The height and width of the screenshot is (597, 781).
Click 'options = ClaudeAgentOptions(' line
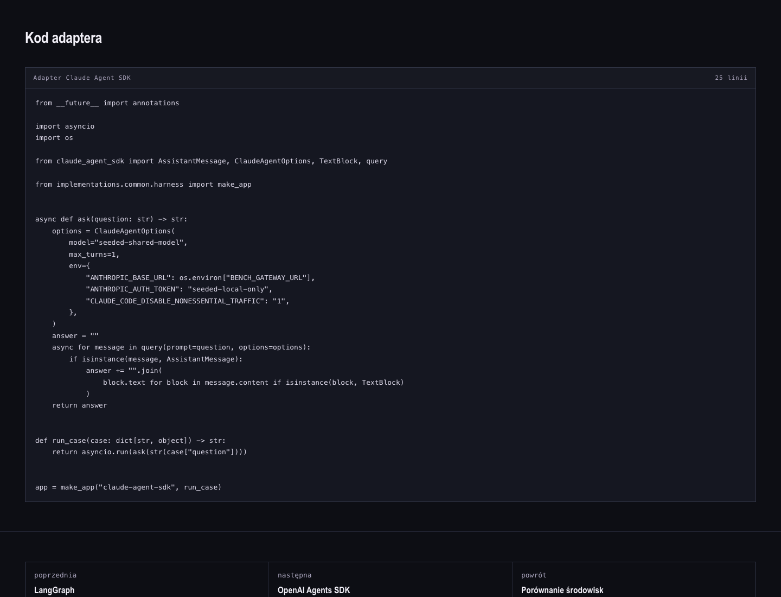coord(113,231)
